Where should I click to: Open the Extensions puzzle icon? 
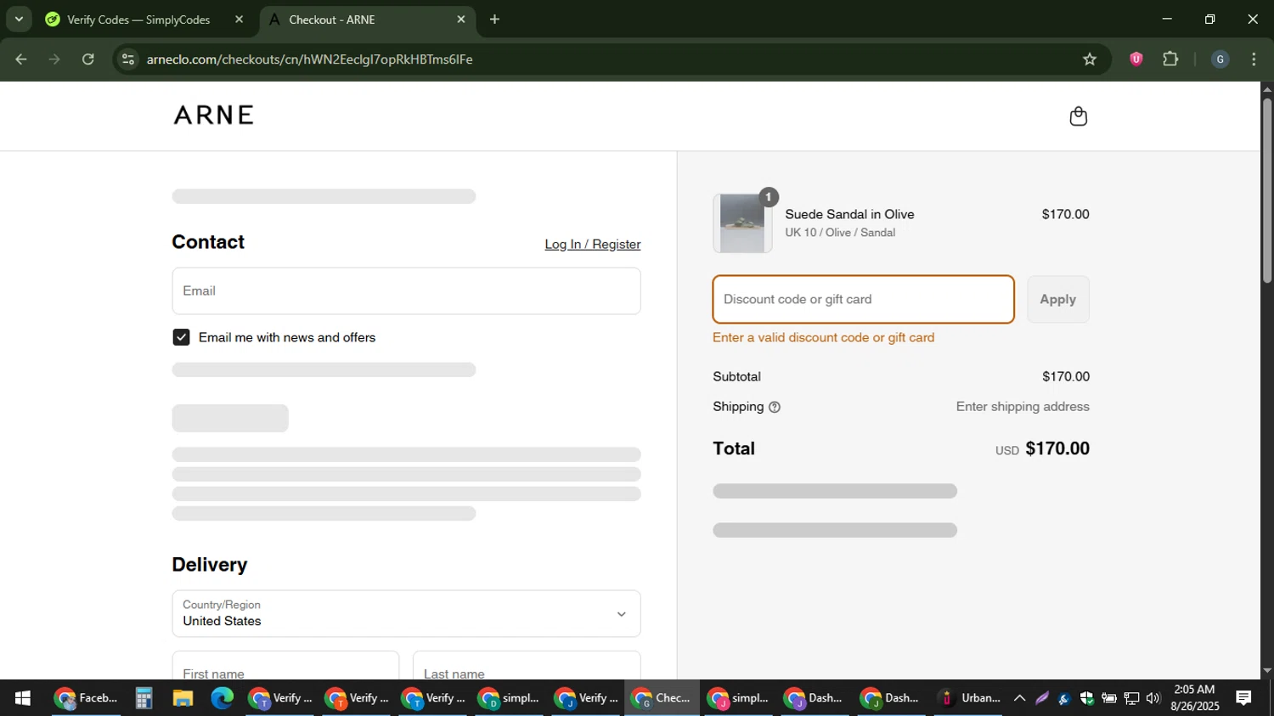(1170, 59)
